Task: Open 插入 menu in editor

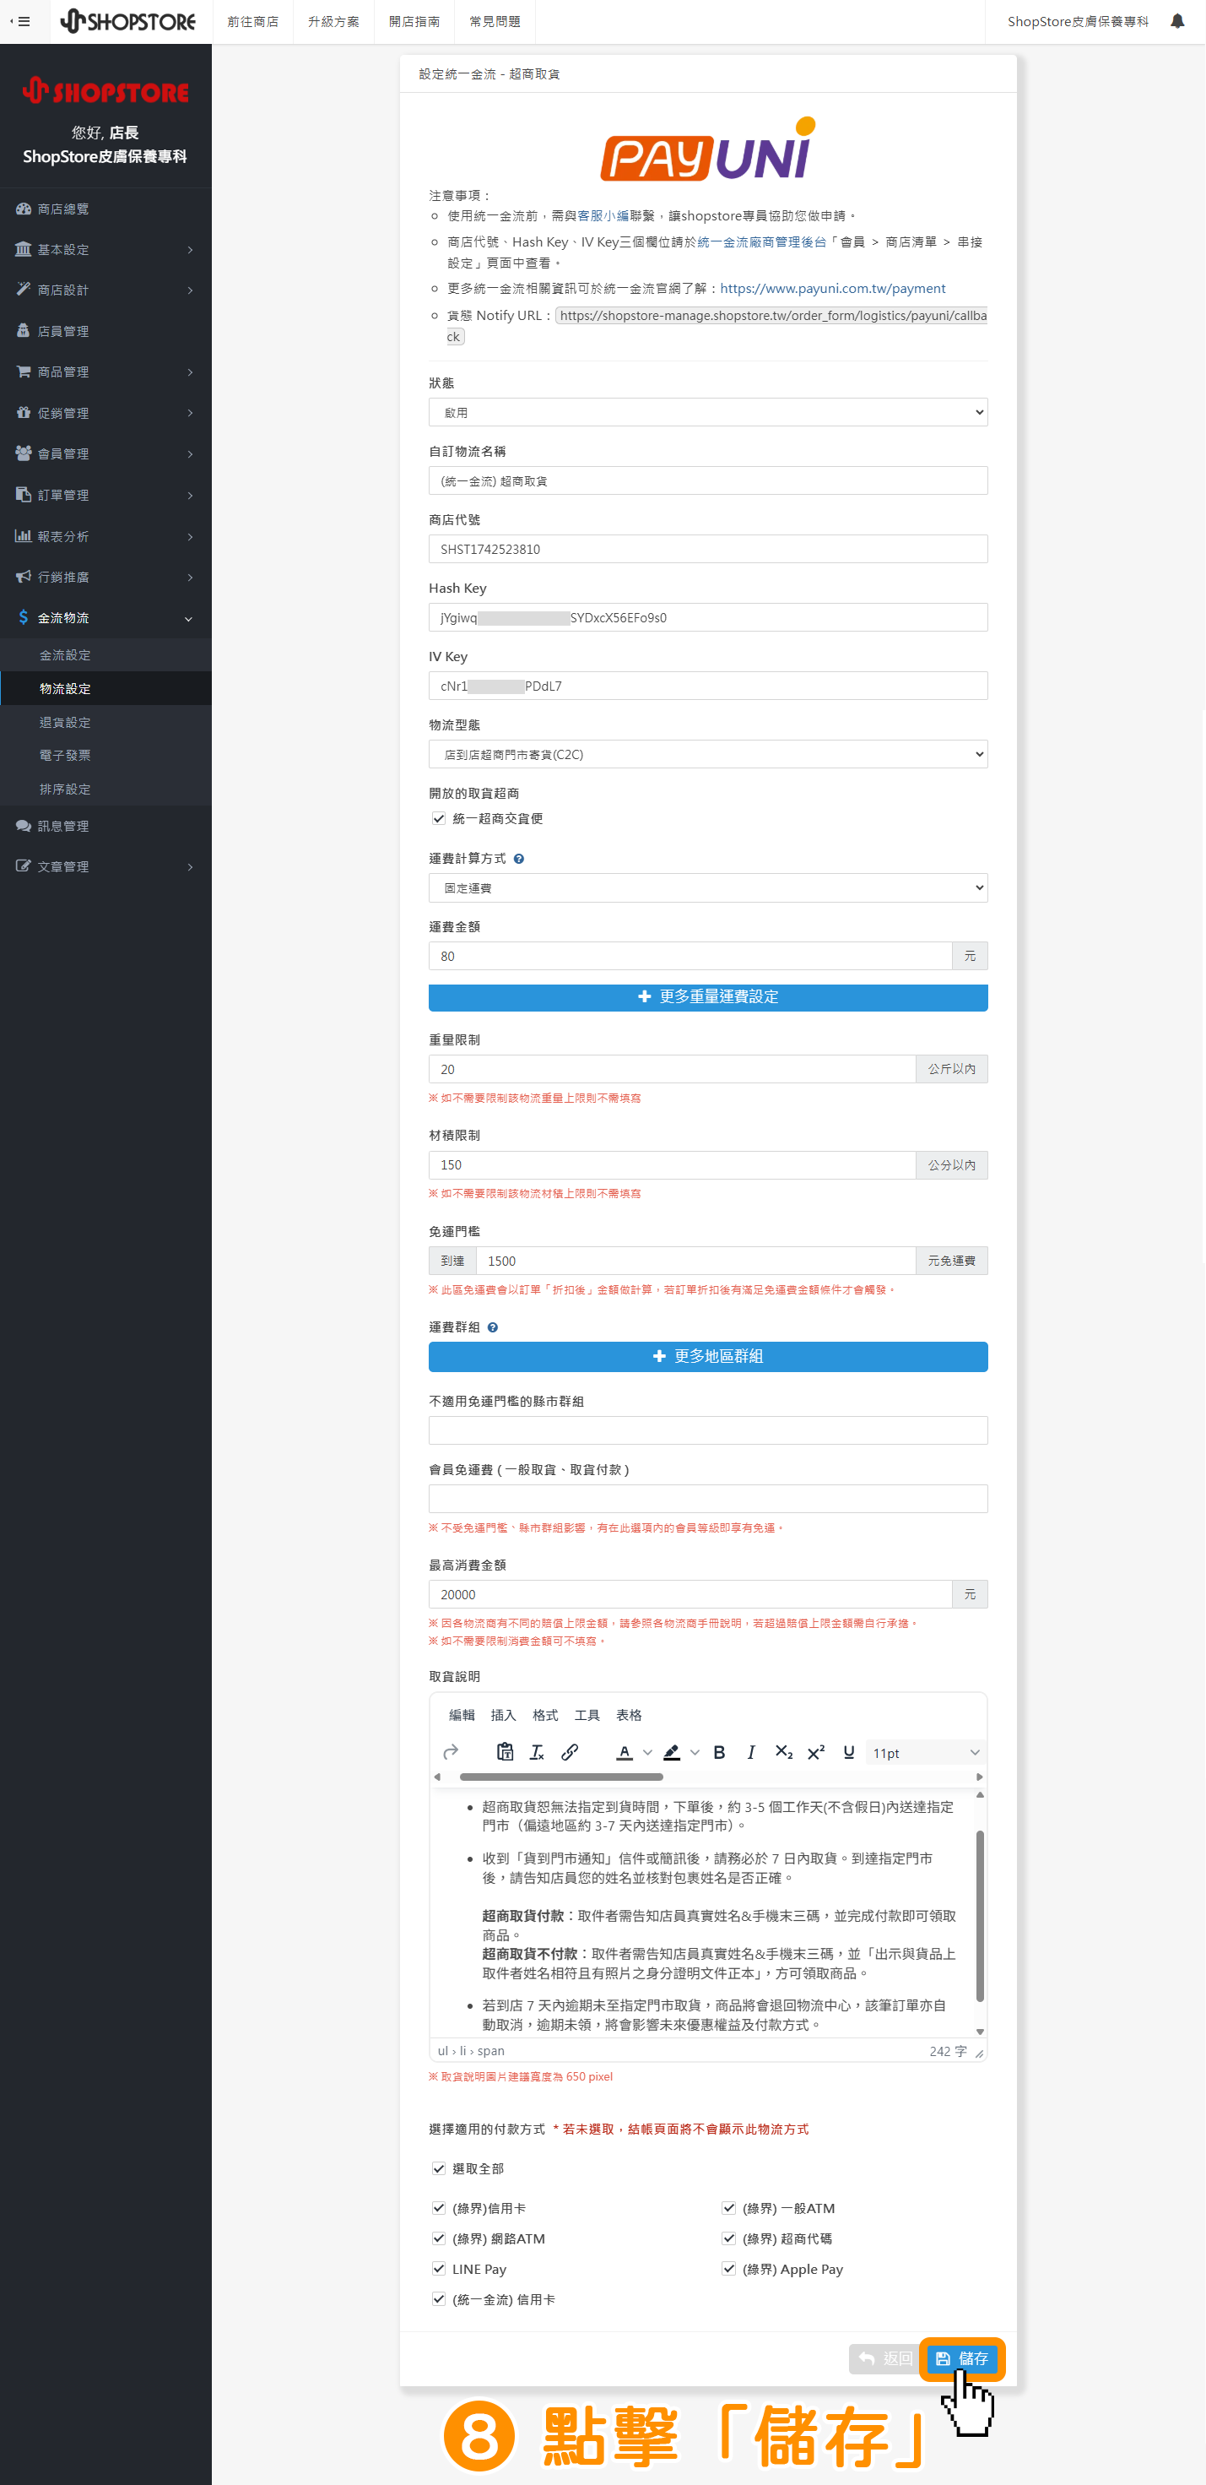Action: coord(503,1715)
